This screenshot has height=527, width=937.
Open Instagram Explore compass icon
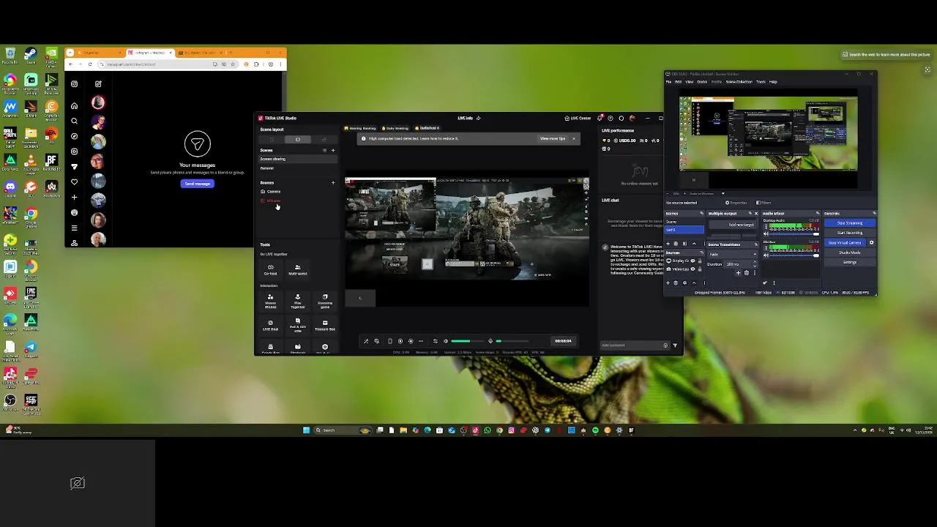pos(74,136)
